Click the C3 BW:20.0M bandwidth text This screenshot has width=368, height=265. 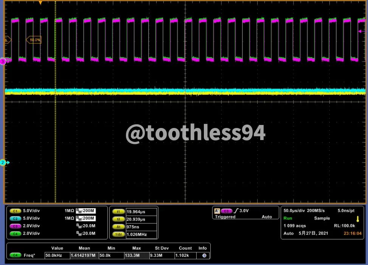tap(85, 226)
